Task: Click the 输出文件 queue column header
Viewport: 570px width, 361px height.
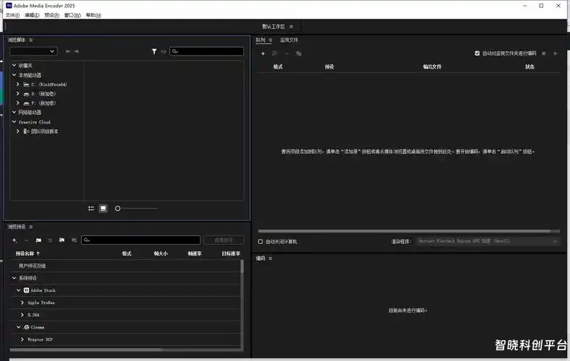Action: [x=432, y=67]
